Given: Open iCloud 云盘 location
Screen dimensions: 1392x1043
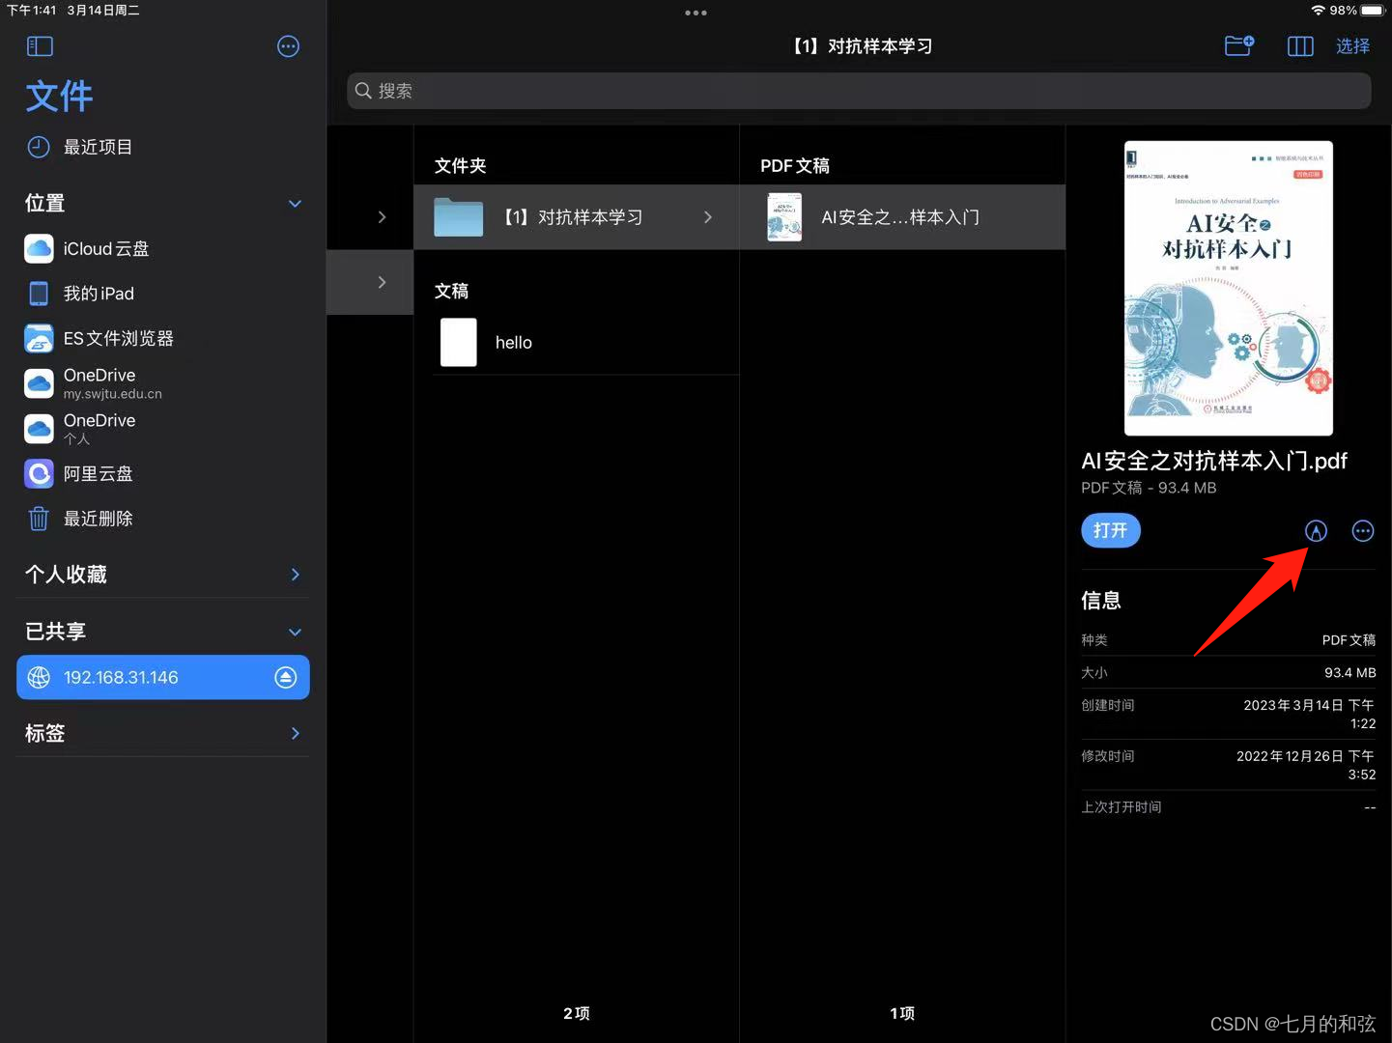Looking at the screenshot, I should 162,248.
